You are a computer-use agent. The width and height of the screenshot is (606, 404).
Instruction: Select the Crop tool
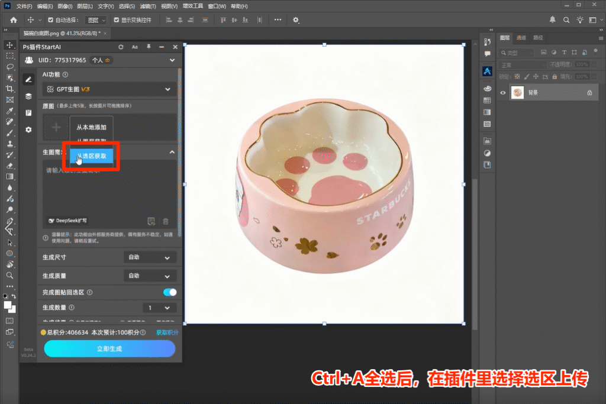9,89
